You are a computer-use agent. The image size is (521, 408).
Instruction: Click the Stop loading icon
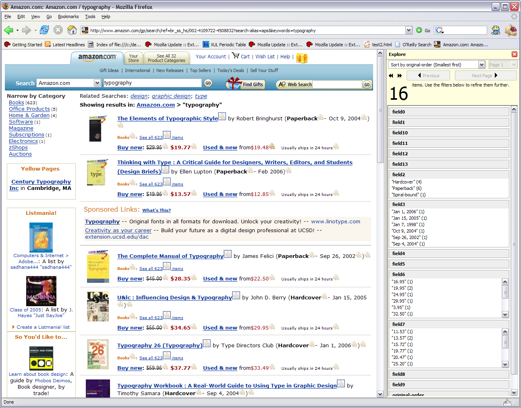tap(58, 30)
